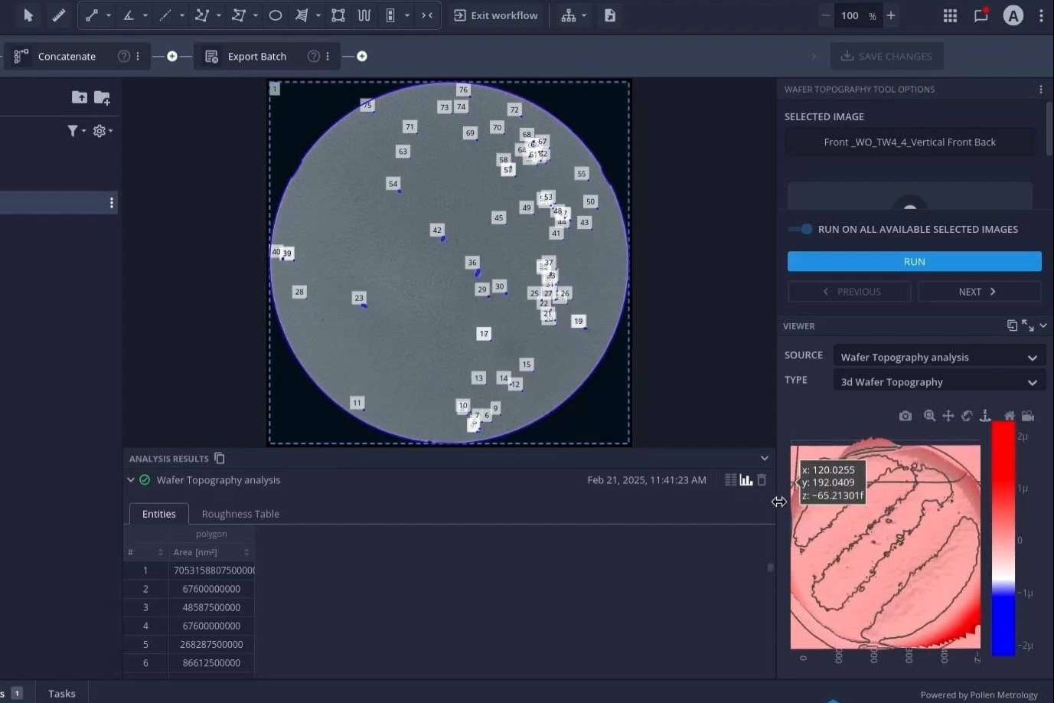Switch results to chart view icon
The image size is (1054, 703).
(x=746, y=479)
